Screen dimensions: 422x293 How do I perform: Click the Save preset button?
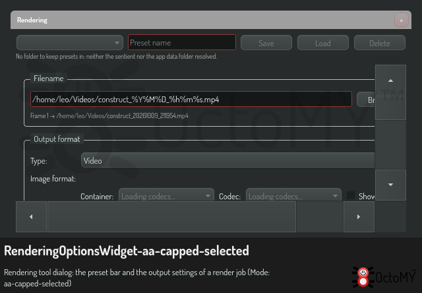[x=266, y=43]
